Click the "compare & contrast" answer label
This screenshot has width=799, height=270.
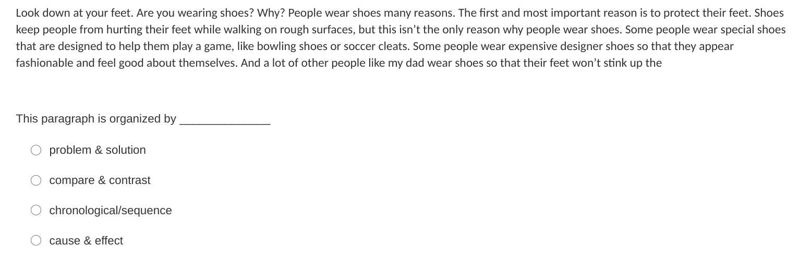[x=100, y=180]
